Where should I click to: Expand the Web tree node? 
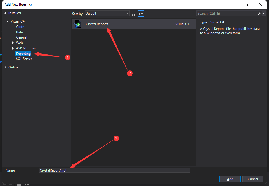pos(13,43)
